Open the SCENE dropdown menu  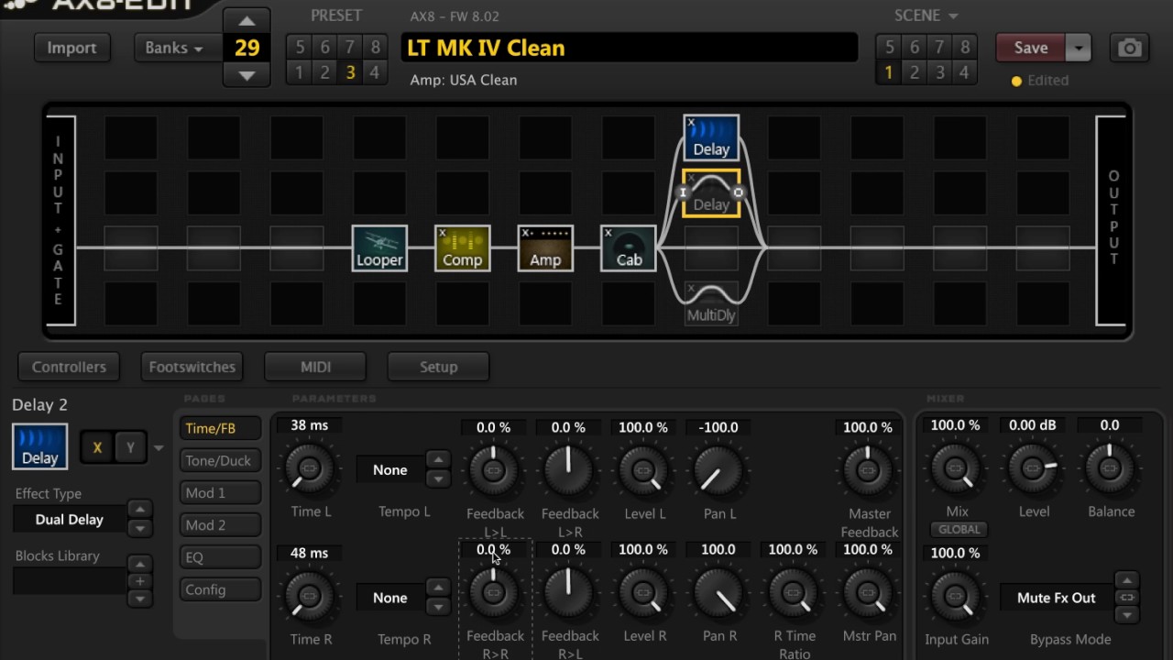click(x=926, y=16)
